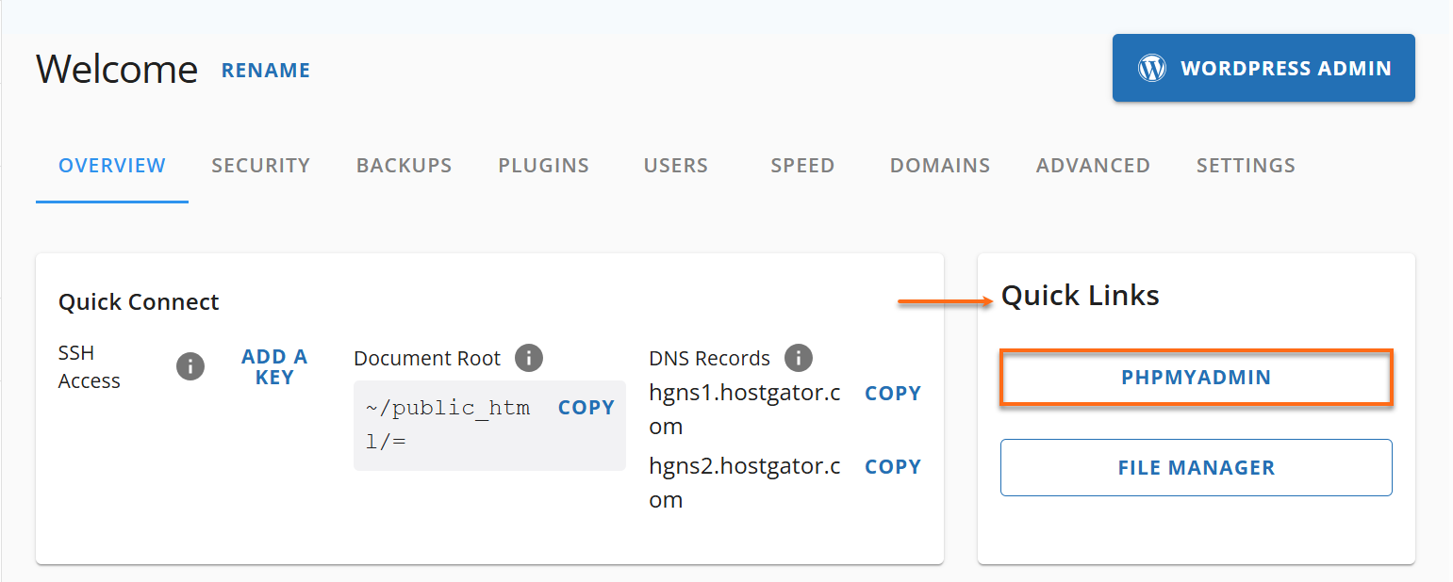This screenshot has width=1453, height=582.
Task: Select the Advanced tab
Action: pyautogui.click(x=1093, y=166)
